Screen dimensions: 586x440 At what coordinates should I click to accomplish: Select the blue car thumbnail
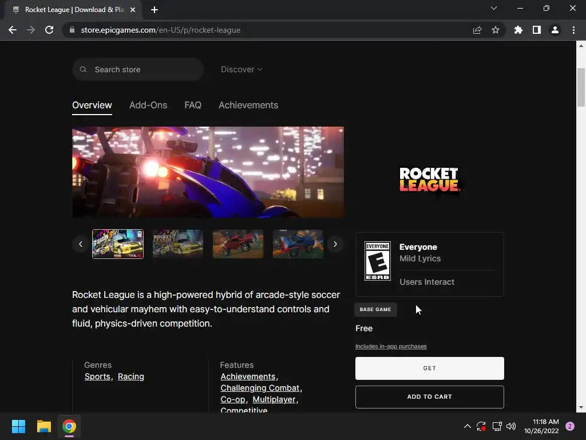tap(298, 244)
